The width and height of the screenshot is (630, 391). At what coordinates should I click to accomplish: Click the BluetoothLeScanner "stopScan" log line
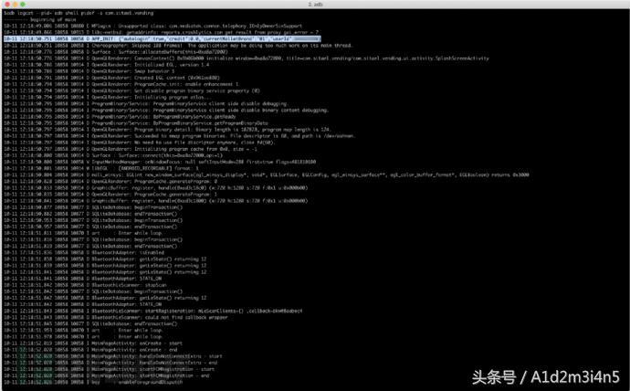(85, 285)
